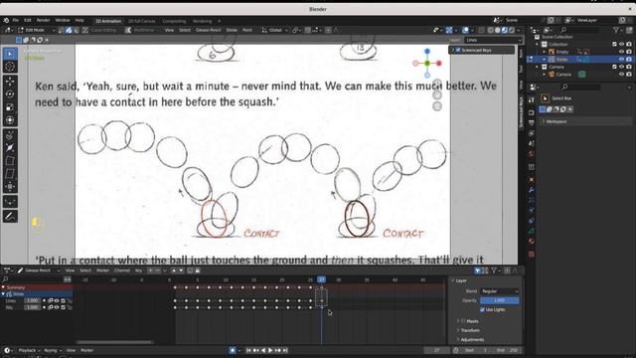
Task: Collapse the Collection tree item
Action: 538,44
